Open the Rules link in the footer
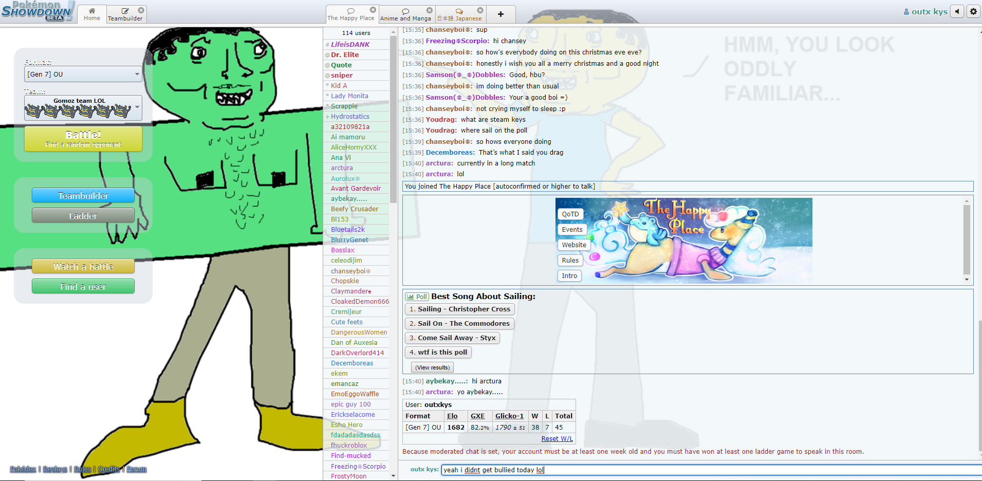 (x=82, y=469)
